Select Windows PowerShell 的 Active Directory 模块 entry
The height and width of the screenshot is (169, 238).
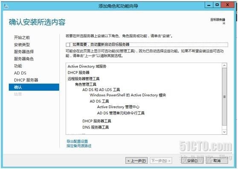(x=128, y=95)
